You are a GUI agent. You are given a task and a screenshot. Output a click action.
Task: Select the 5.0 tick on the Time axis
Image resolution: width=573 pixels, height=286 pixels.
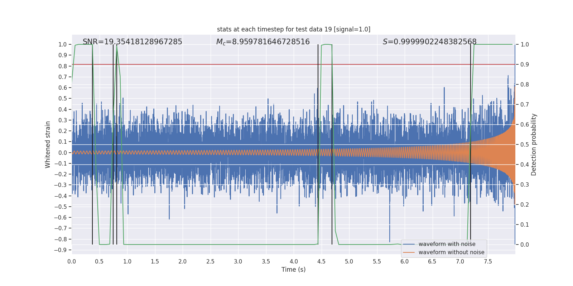(x=349, y=261)
